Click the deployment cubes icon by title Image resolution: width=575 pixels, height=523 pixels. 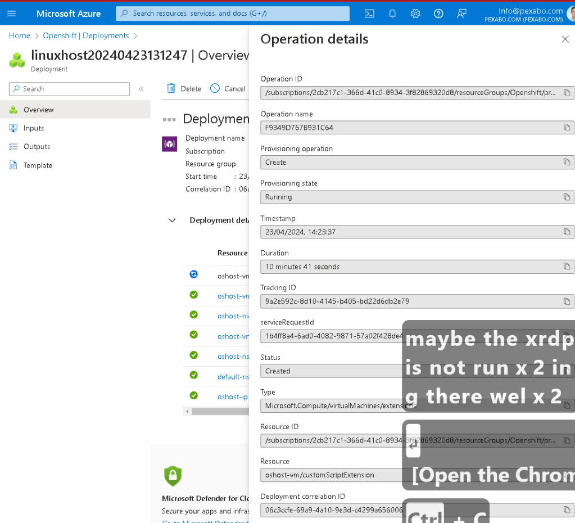tap(17, 60)
